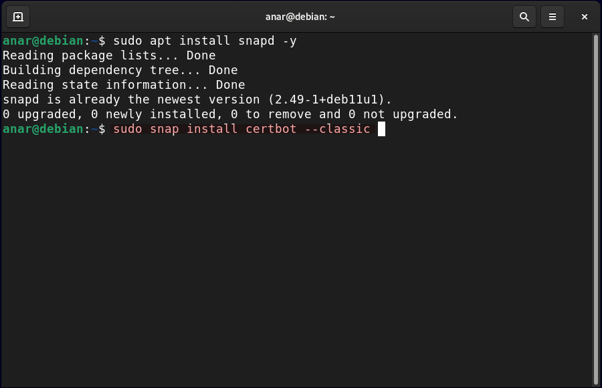Click the '-y' flag in the first command
Image resolution: width=602 pixels, height=388 pixels.
pos(289,41)
